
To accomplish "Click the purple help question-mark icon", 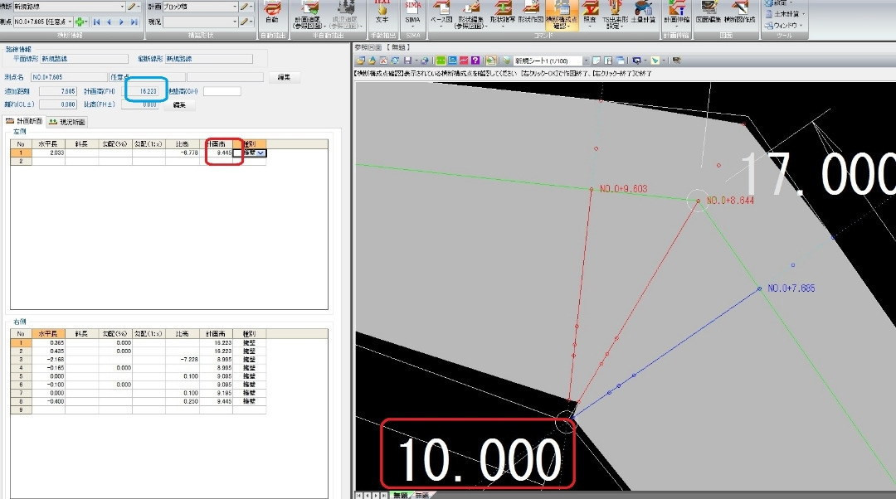I will pyautogui.click(x=475, y=61).
